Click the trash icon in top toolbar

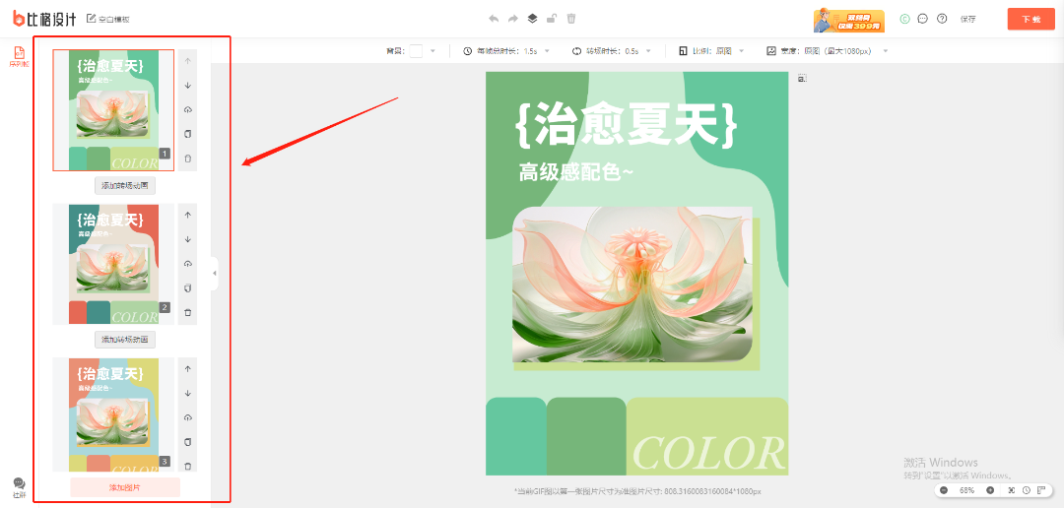pos(571,19)
